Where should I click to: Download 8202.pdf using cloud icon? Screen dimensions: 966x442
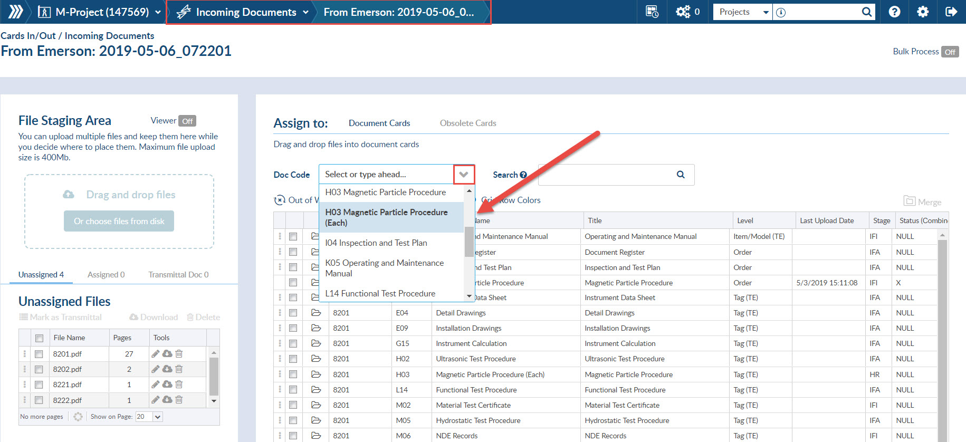(x=167, y=369)
